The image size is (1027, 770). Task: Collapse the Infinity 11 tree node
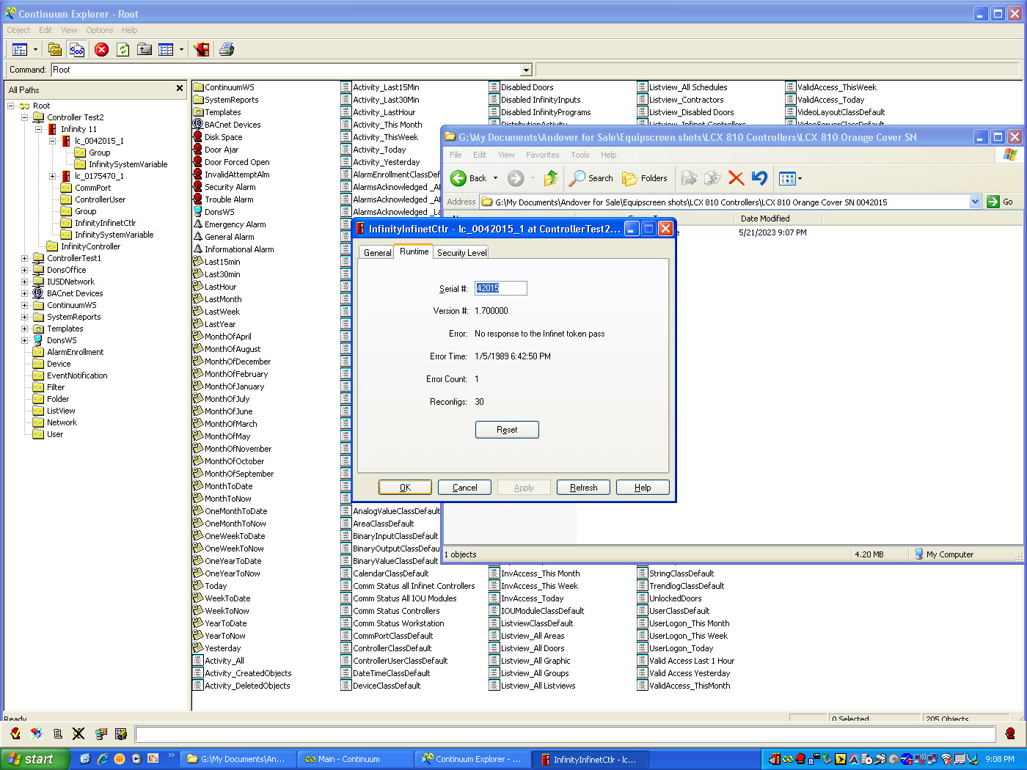click(x=38, y=129)
